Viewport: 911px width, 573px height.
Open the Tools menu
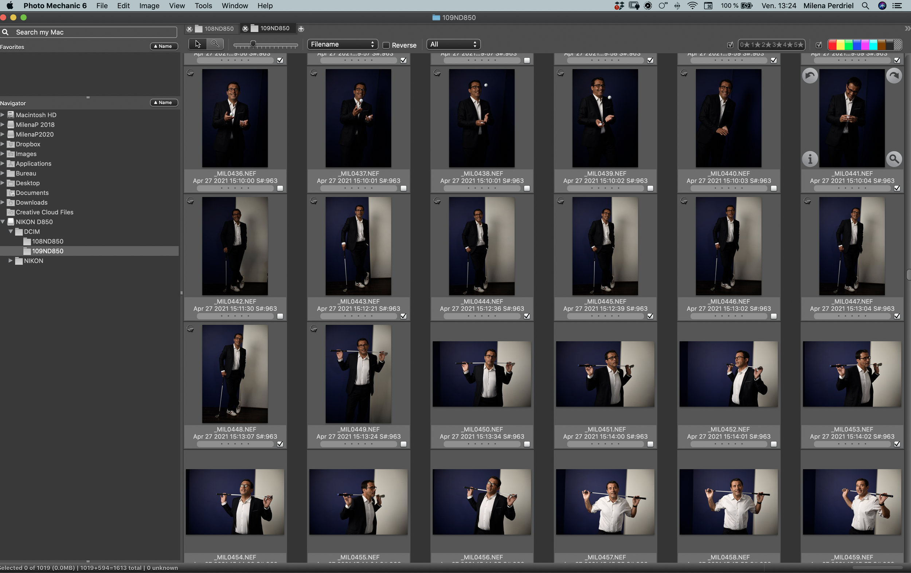click(203, 6)
